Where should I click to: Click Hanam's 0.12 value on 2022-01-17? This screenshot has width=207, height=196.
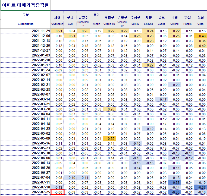[188, 65]
